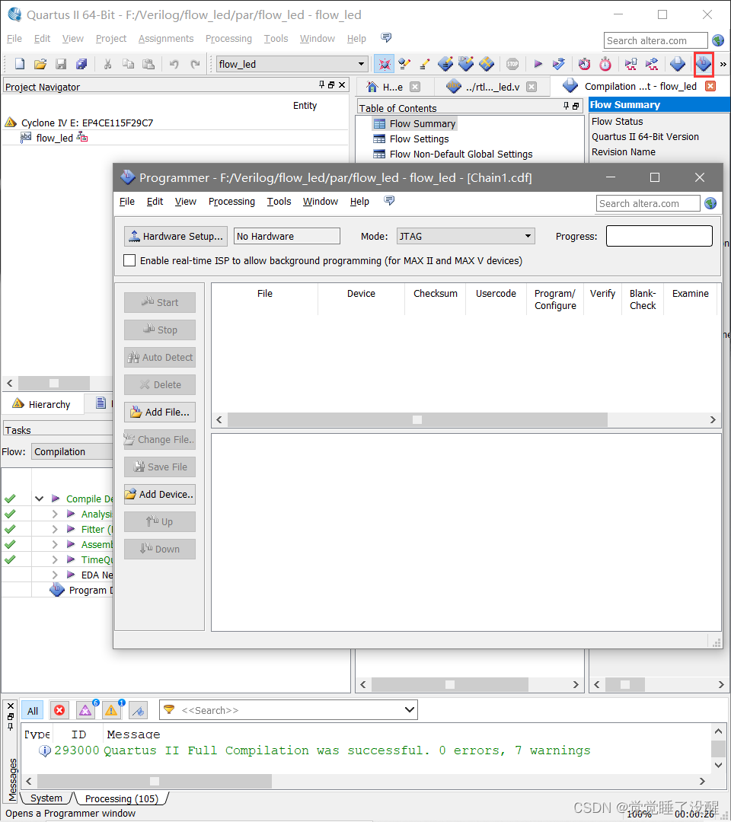Click the Open file toolbar icon
Image resolution: width=731 pixels, height=822 pixels.
40,64
